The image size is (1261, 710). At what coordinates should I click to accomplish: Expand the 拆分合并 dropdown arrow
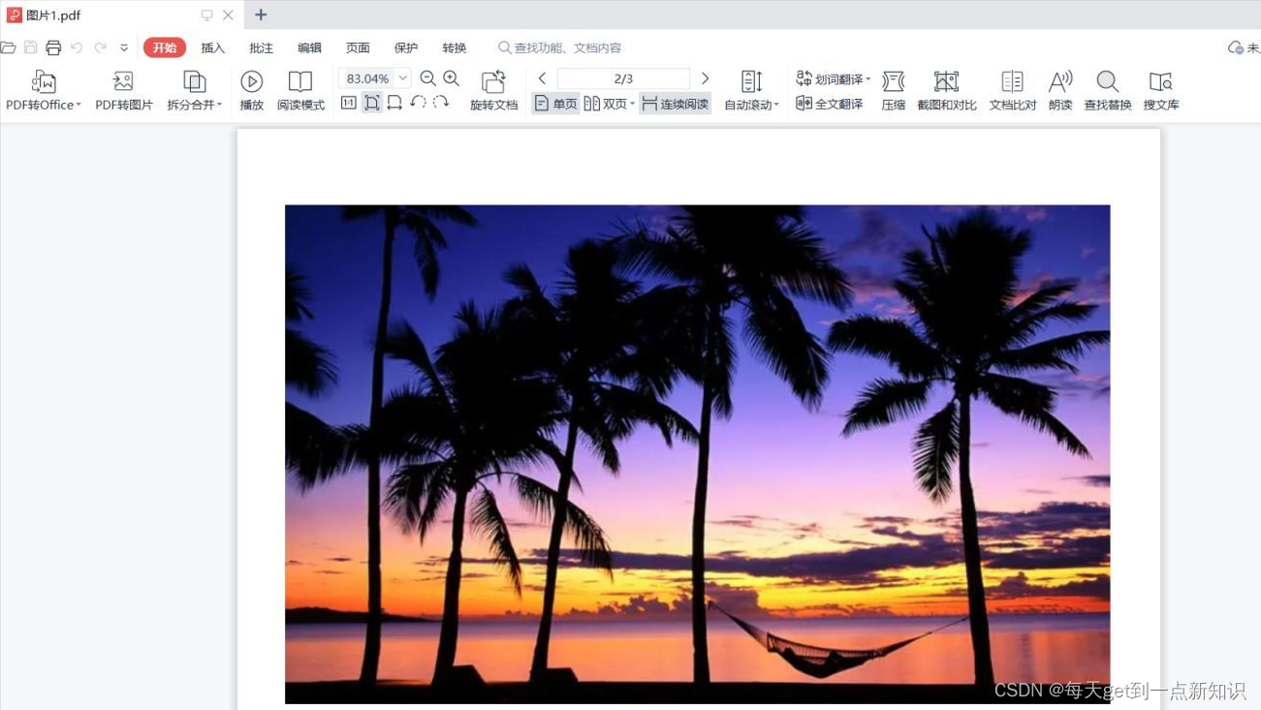(x=220, y=105)
